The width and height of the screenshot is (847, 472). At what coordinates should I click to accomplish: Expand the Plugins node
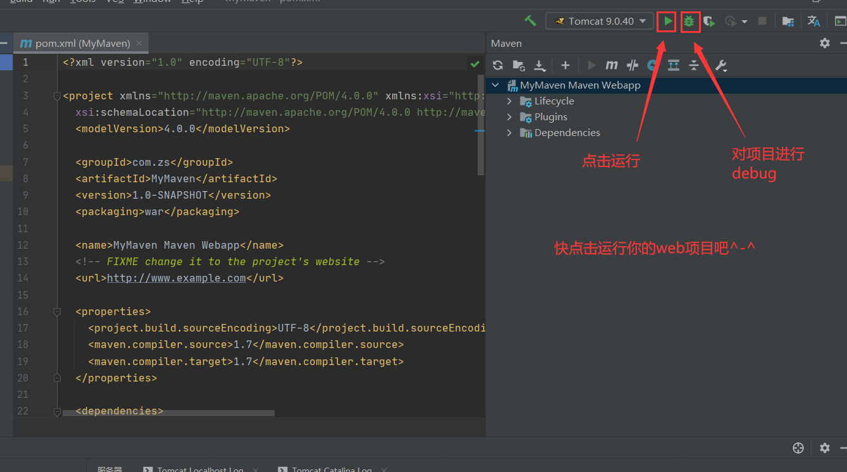pos(509,117)
